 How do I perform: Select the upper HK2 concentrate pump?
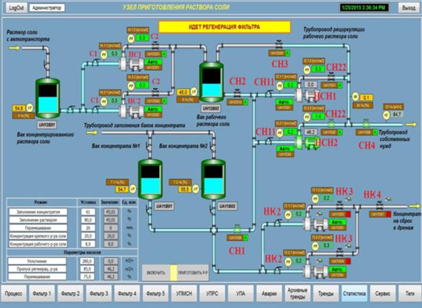point(316,224)
